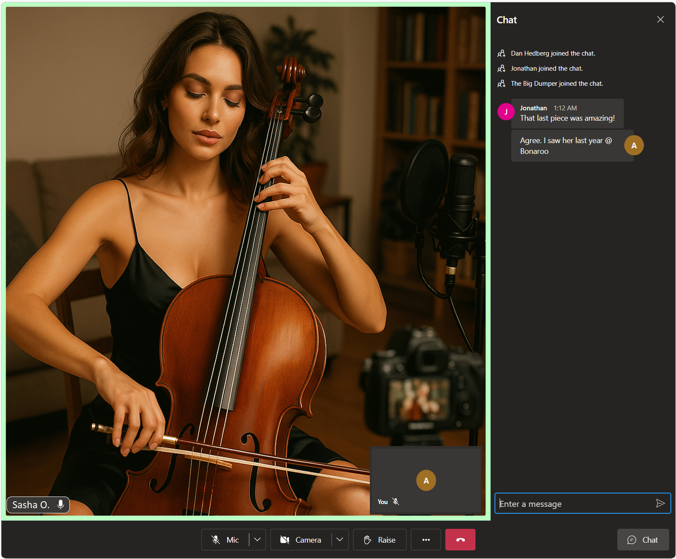Click the Enter a message field

coord(573,503)
